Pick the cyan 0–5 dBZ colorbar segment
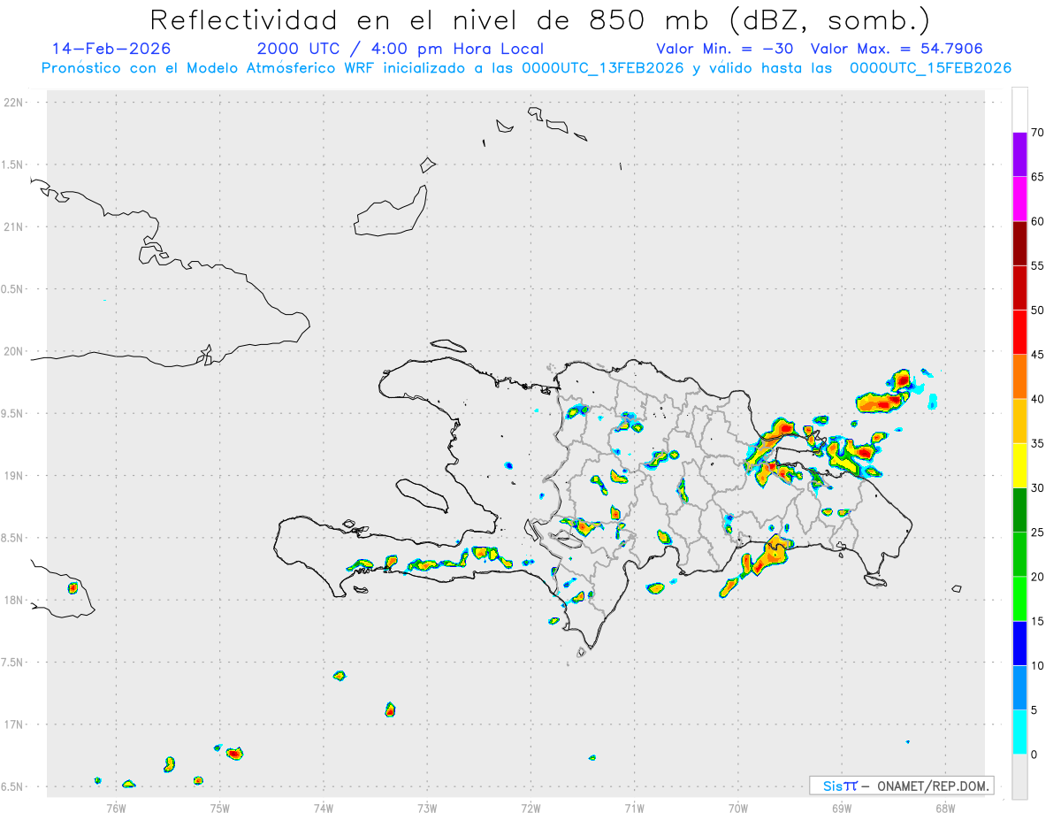Viewport: 1061px width, 820px height. (x=1019, y=732)
